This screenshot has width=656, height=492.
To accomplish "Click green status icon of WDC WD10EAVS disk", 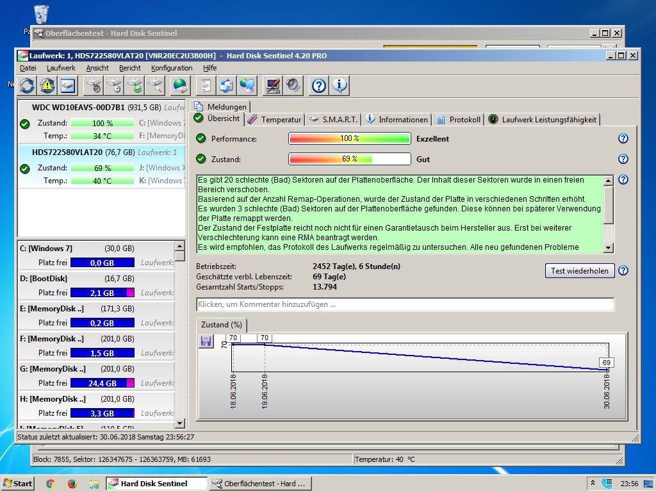I will (25, 124).
